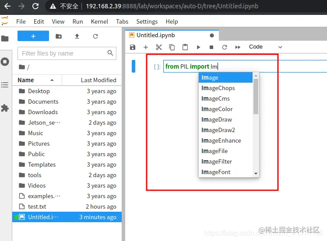Open the View menu
The width and height of the screenshot is (327, 241).
point(58,21)
